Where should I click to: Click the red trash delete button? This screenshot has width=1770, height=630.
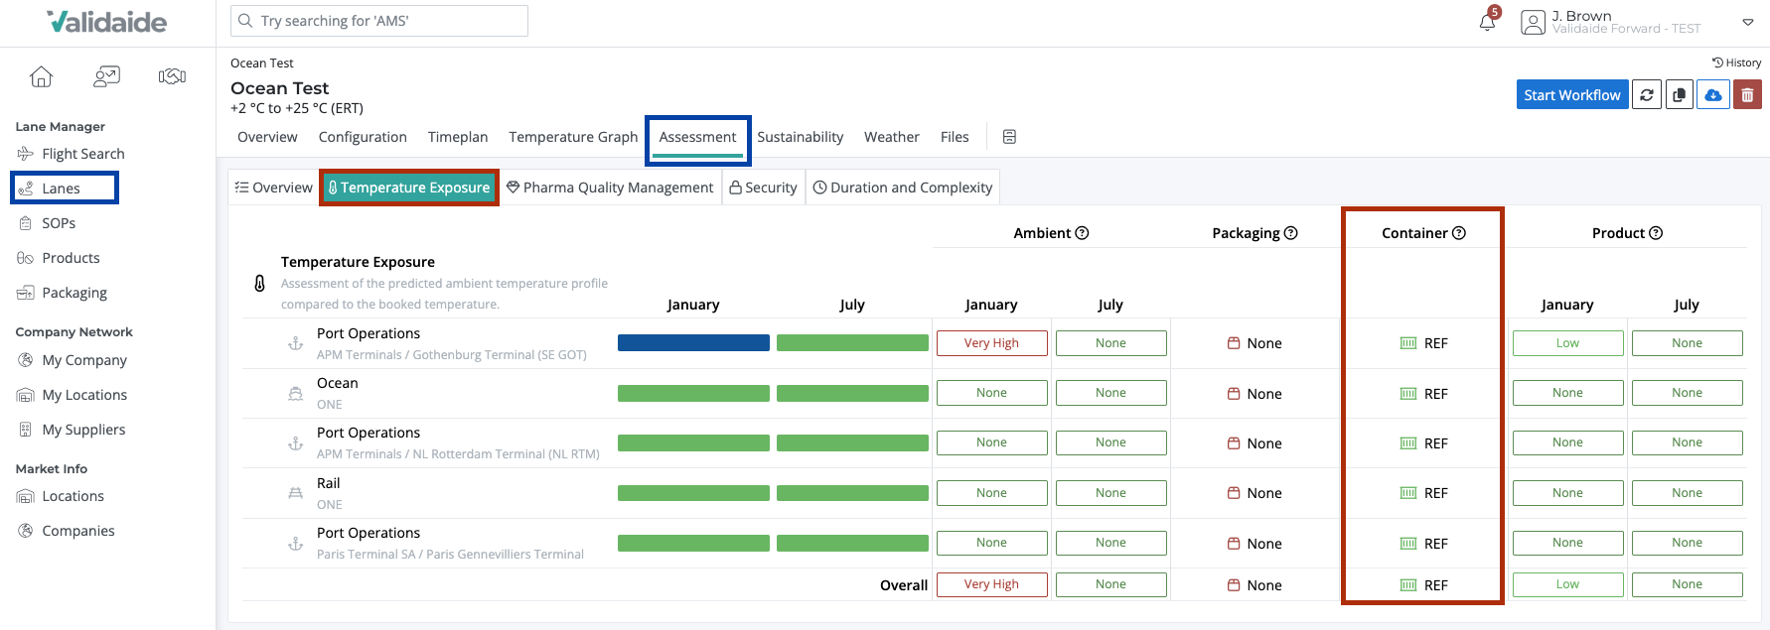pyautogui.click(x=1747, y=95)
